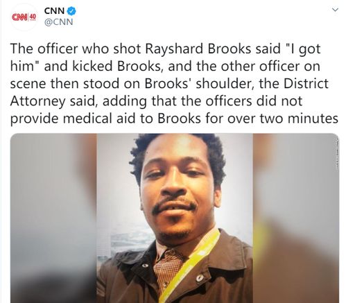Open the CNN profile avatar logo

click(x=25, y=17)
